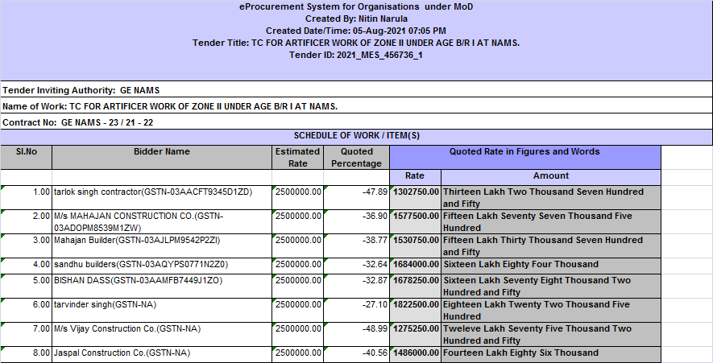Click the BISHAN DASS bidder cell
Image resolution: width=713 pixels, height=363 pixels.
[162, 286]
